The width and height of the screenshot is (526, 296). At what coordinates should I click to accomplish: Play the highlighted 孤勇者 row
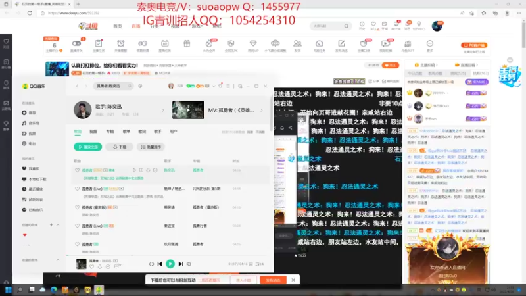(134, 170)
